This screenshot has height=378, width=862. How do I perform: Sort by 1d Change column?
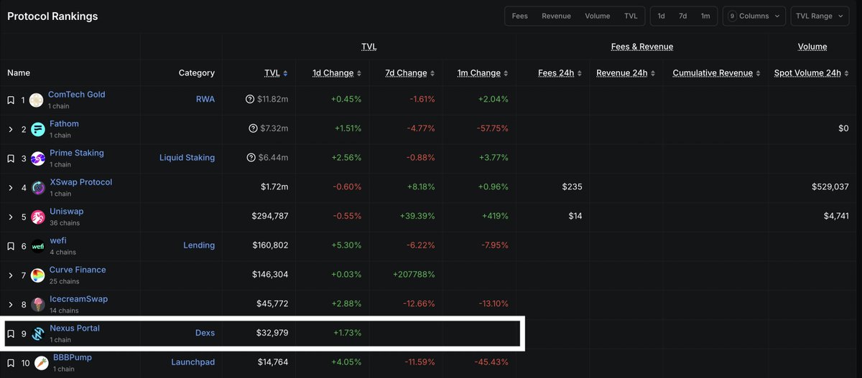[x=337, y=73]
